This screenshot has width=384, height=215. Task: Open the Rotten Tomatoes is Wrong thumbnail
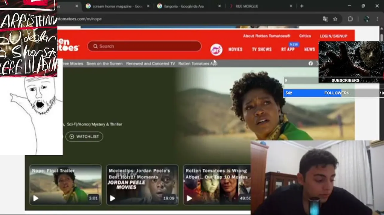coord(217,185)
